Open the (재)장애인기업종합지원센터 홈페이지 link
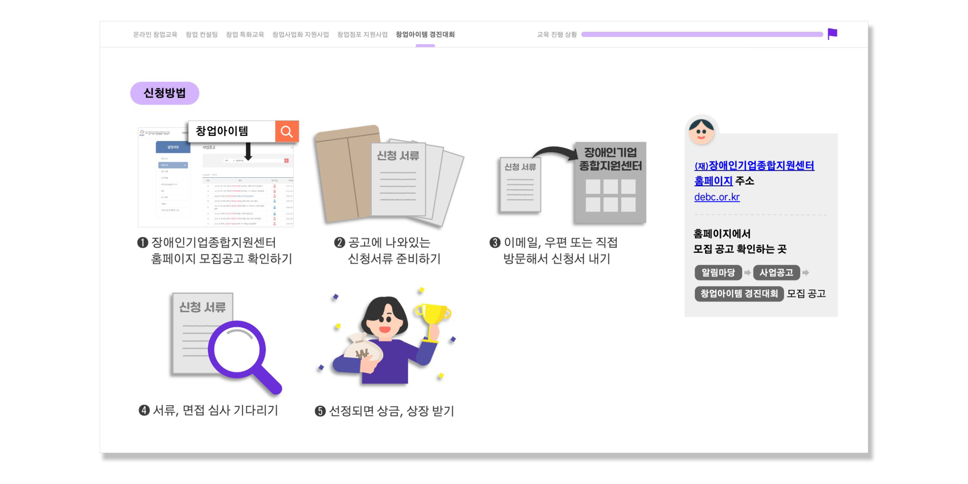Viewport: 968px width, 484px height. point(754,173)
